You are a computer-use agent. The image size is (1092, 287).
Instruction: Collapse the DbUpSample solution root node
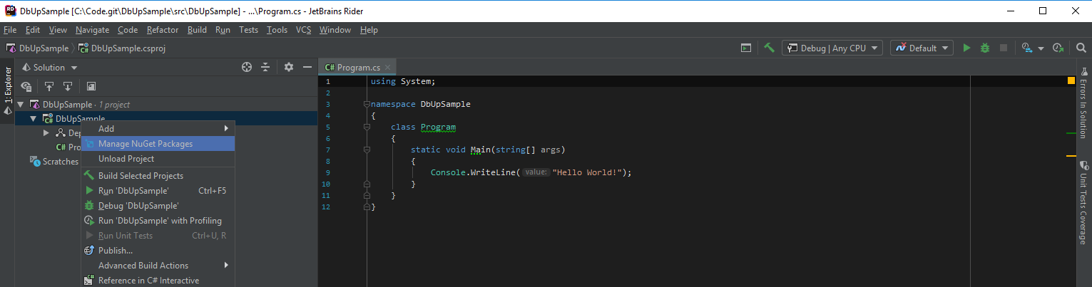point(20,105)
